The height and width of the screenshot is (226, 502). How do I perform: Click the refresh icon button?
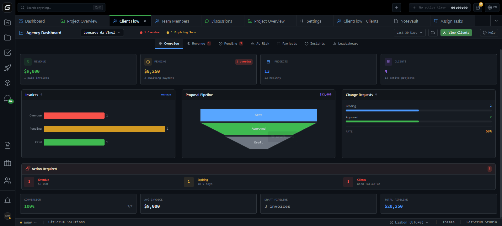(433, 33)
